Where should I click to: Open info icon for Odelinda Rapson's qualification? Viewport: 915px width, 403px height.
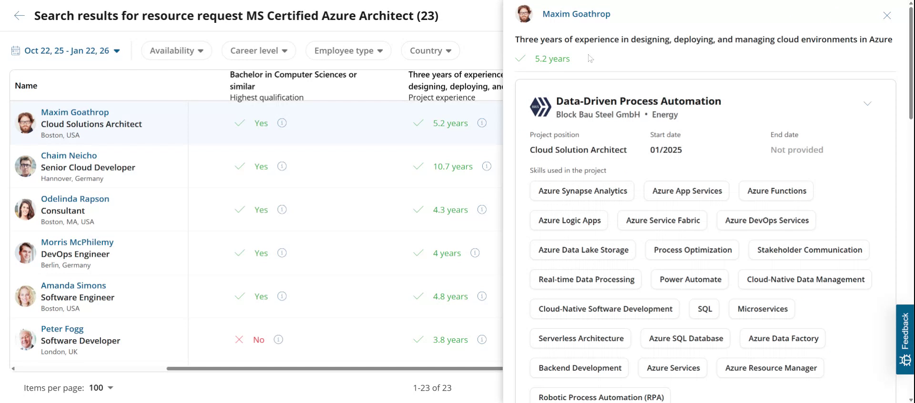pyautogui.click(x=282, y=210)
